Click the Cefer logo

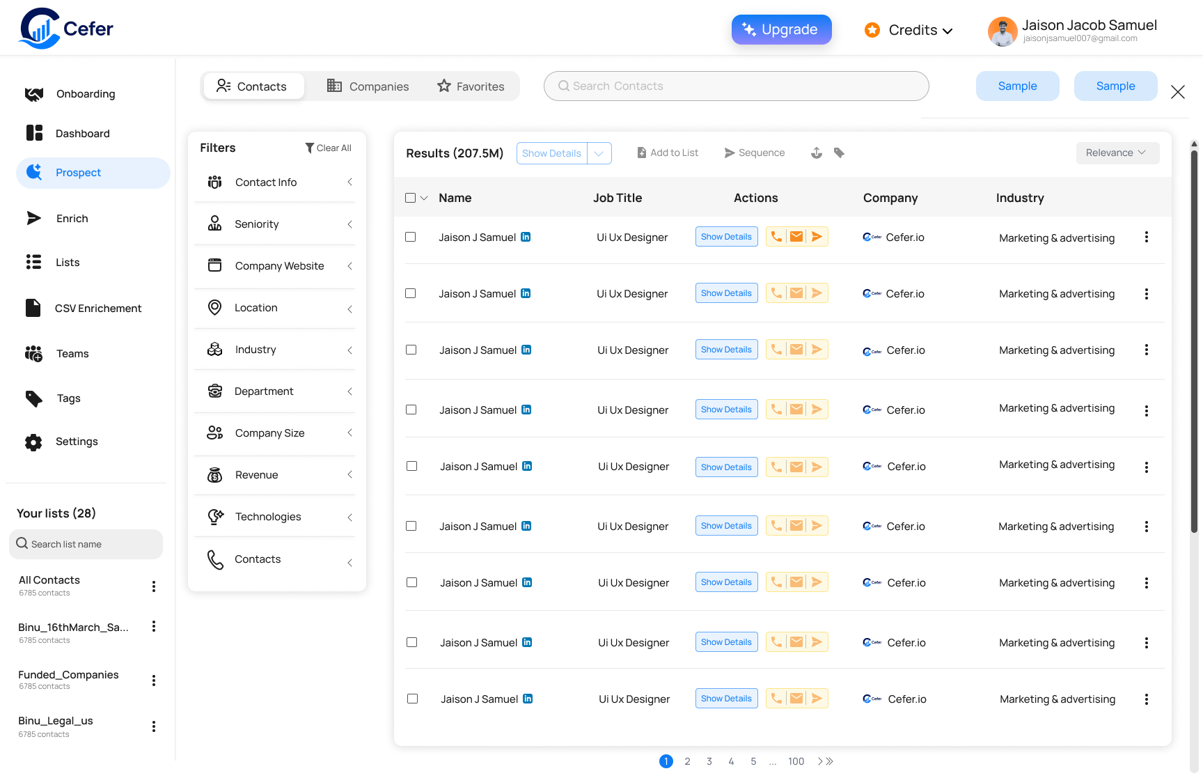tap(67, 29)
